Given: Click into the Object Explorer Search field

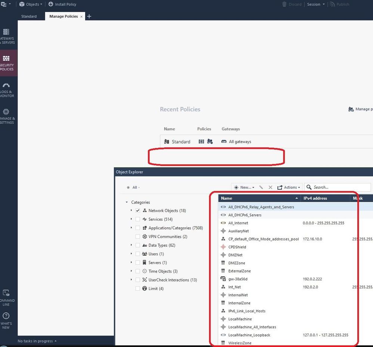Looking at the screenshot, I should [x=338, y=187].
